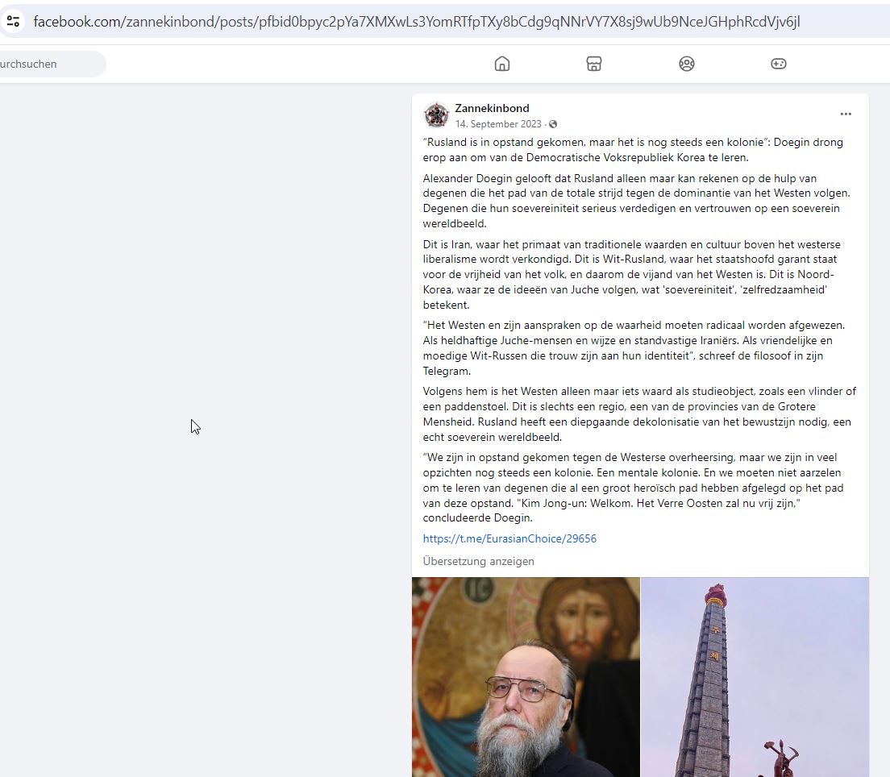Click the Zannekinbond page name
Viewport: 890px width, 777px height.
492,108
